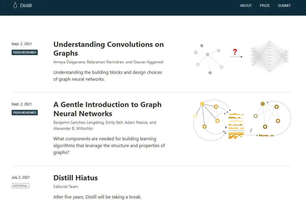The image size is (306, 205).
Task: Click the PEER-REVIEWED badge on the GNN article
Action: [25, 112]
